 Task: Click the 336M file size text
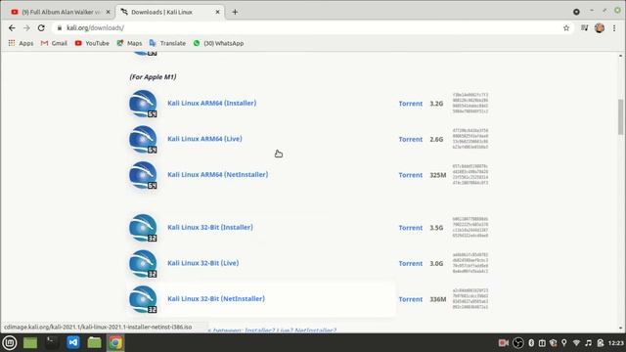click(438, 299)
